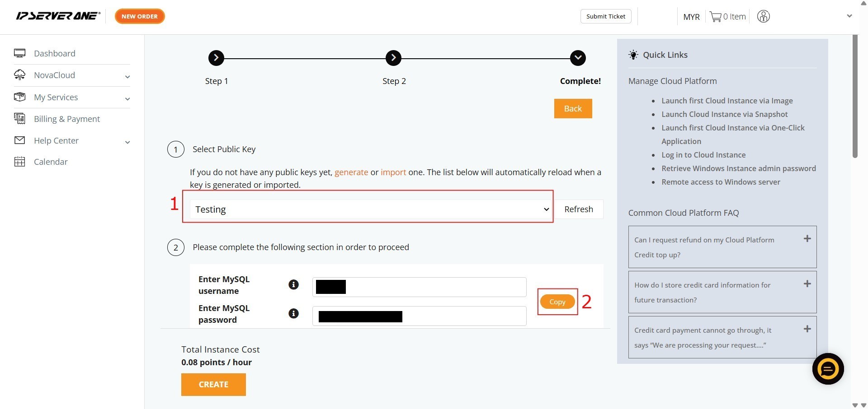Click the MySQL username info icon
This screenshot has width=868, height=409.
(x=293, y=284)
